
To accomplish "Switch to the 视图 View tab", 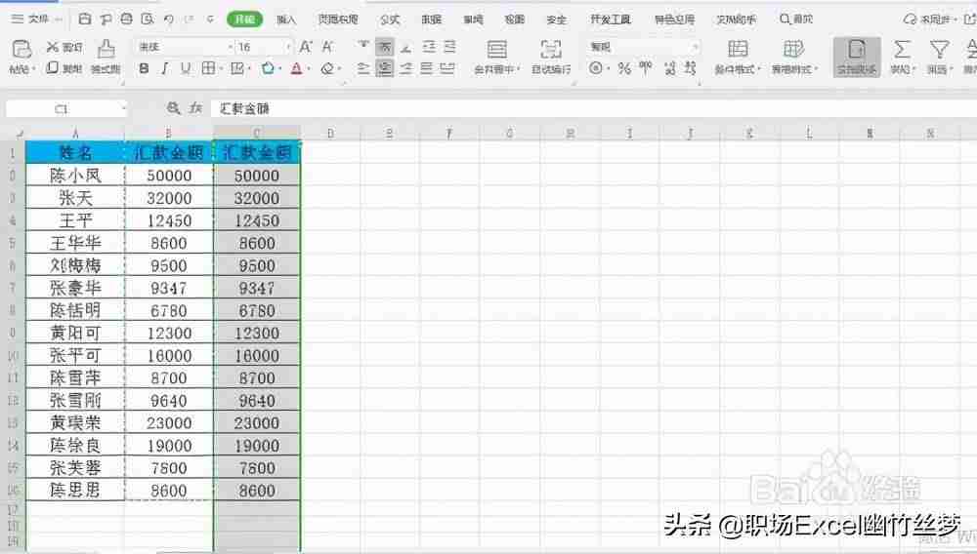I will pyautogui.click(x=514, y=20).
